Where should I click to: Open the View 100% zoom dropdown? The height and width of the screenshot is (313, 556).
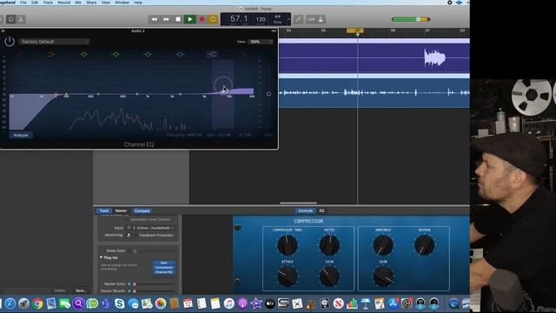tap(261, 42)
